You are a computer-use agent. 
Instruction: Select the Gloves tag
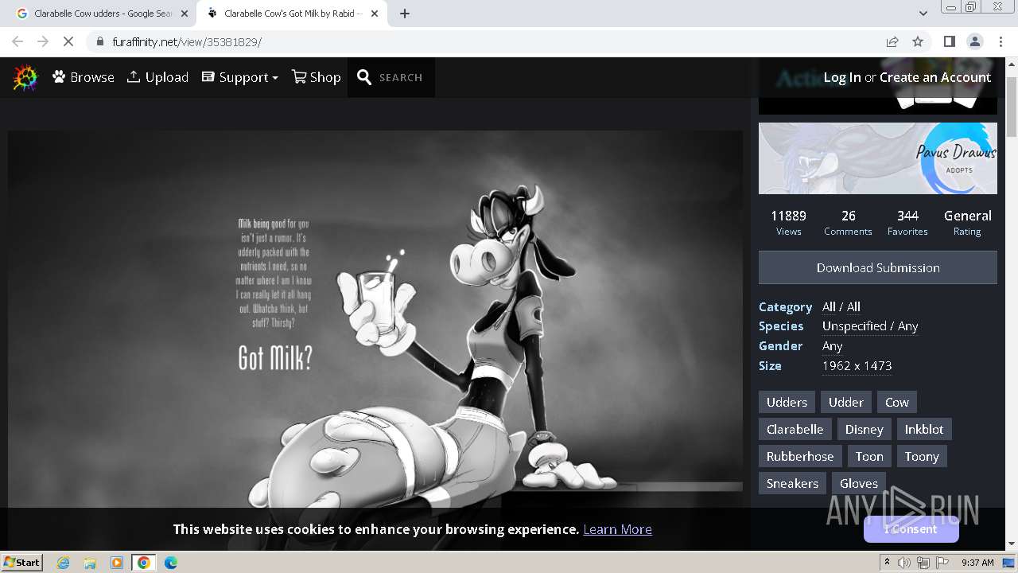(859, 483)
